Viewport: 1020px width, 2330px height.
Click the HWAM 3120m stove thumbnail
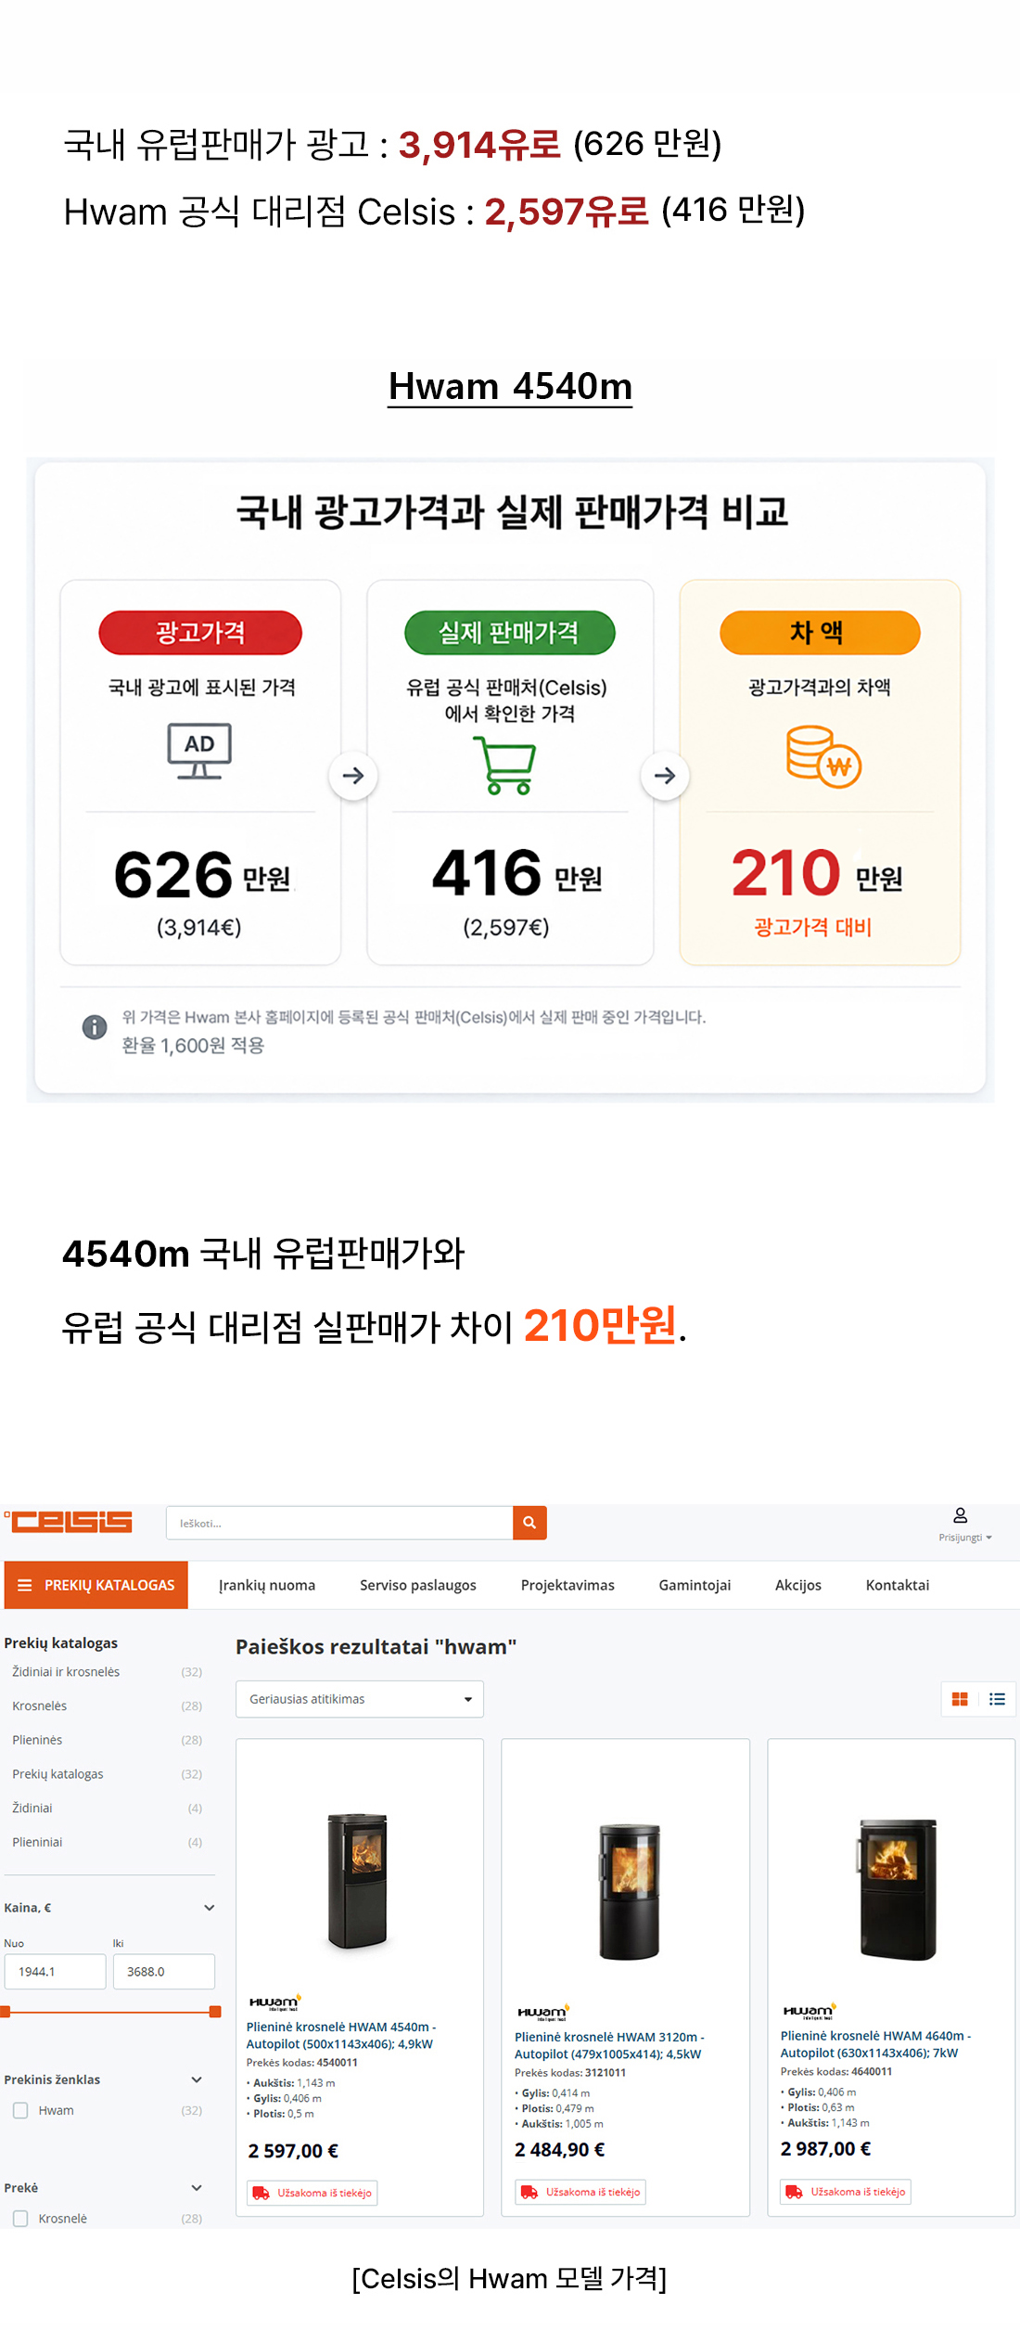coord(630,1891)
